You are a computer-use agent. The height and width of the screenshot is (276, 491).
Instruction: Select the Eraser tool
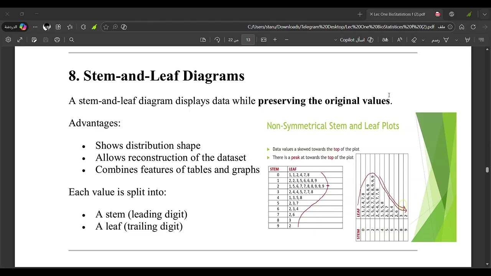pyautogui.click(x=414, y=40)
